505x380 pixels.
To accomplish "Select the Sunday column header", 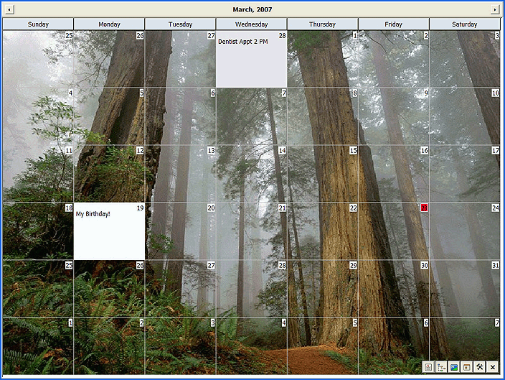I will (x=38, y=24).
